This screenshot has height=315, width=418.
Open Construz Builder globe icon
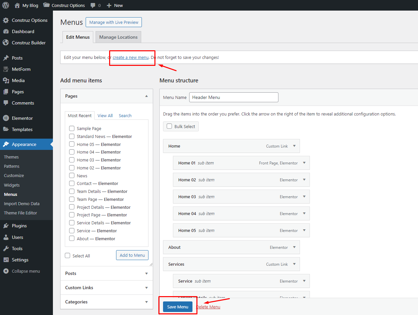point(6,43)
